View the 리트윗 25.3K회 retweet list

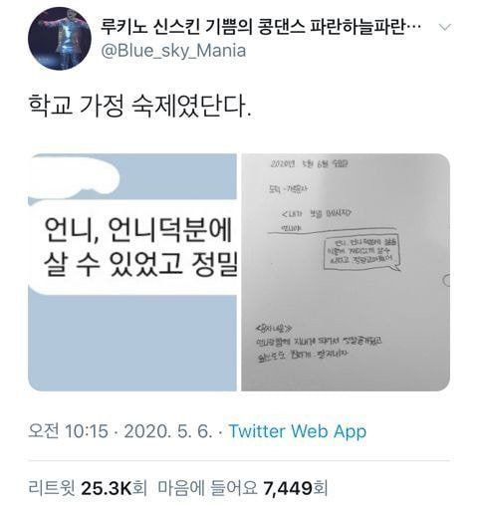pos(88,488)
